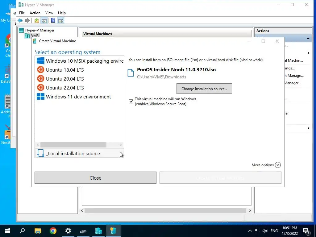
Task: Uncheck 'This virtual machine will run Windows'
Action: tap(131, 101)
